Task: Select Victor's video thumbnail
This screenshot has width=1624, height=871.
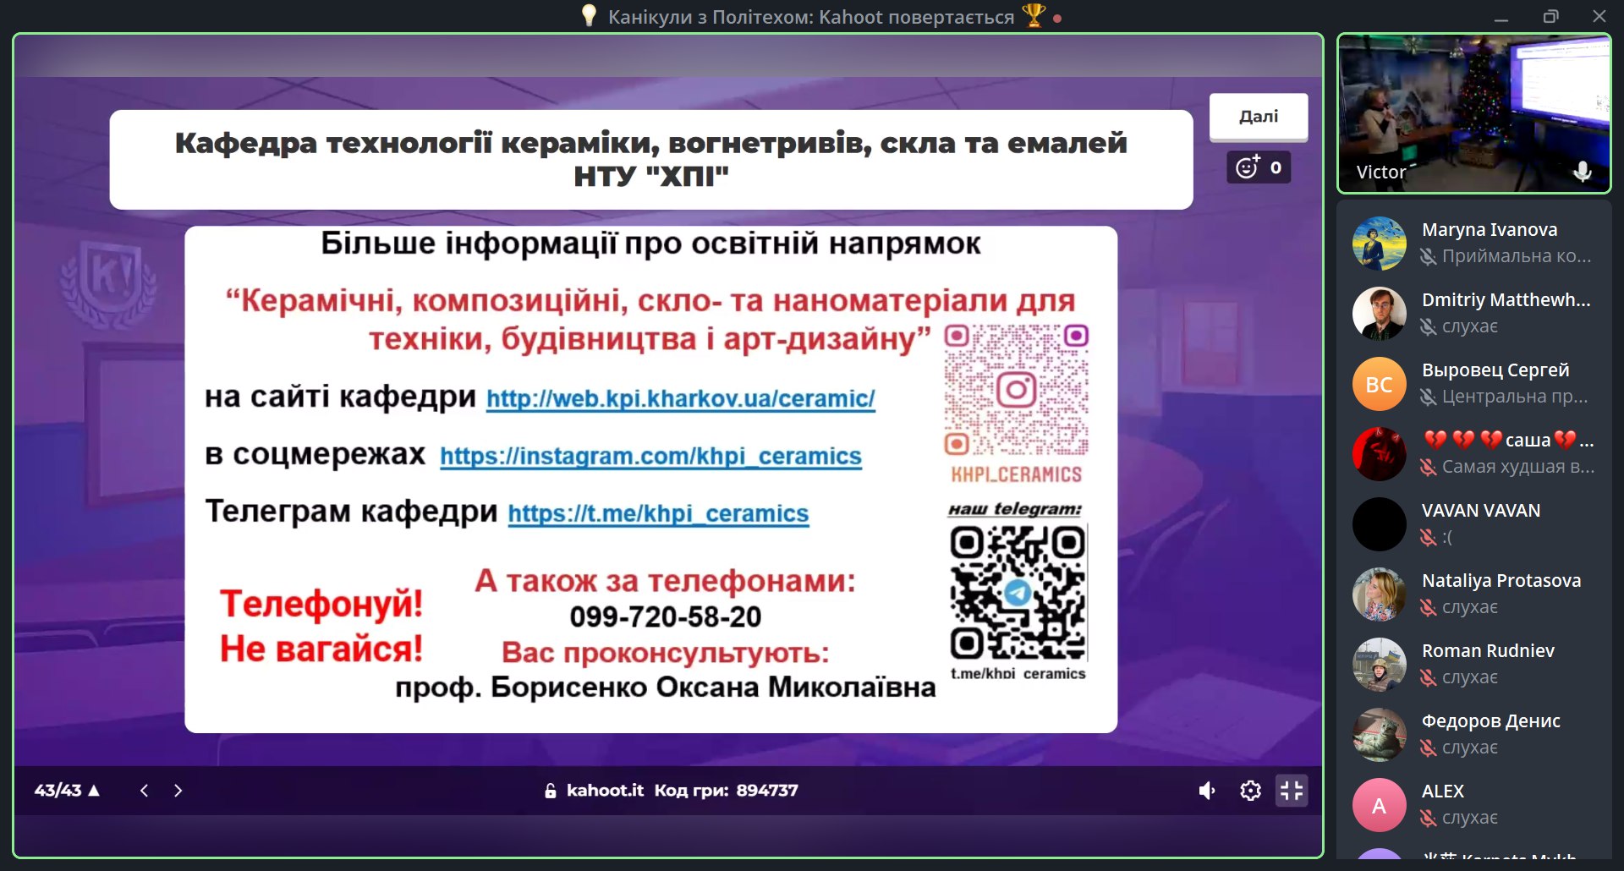Action: (x=1473, y=114)
